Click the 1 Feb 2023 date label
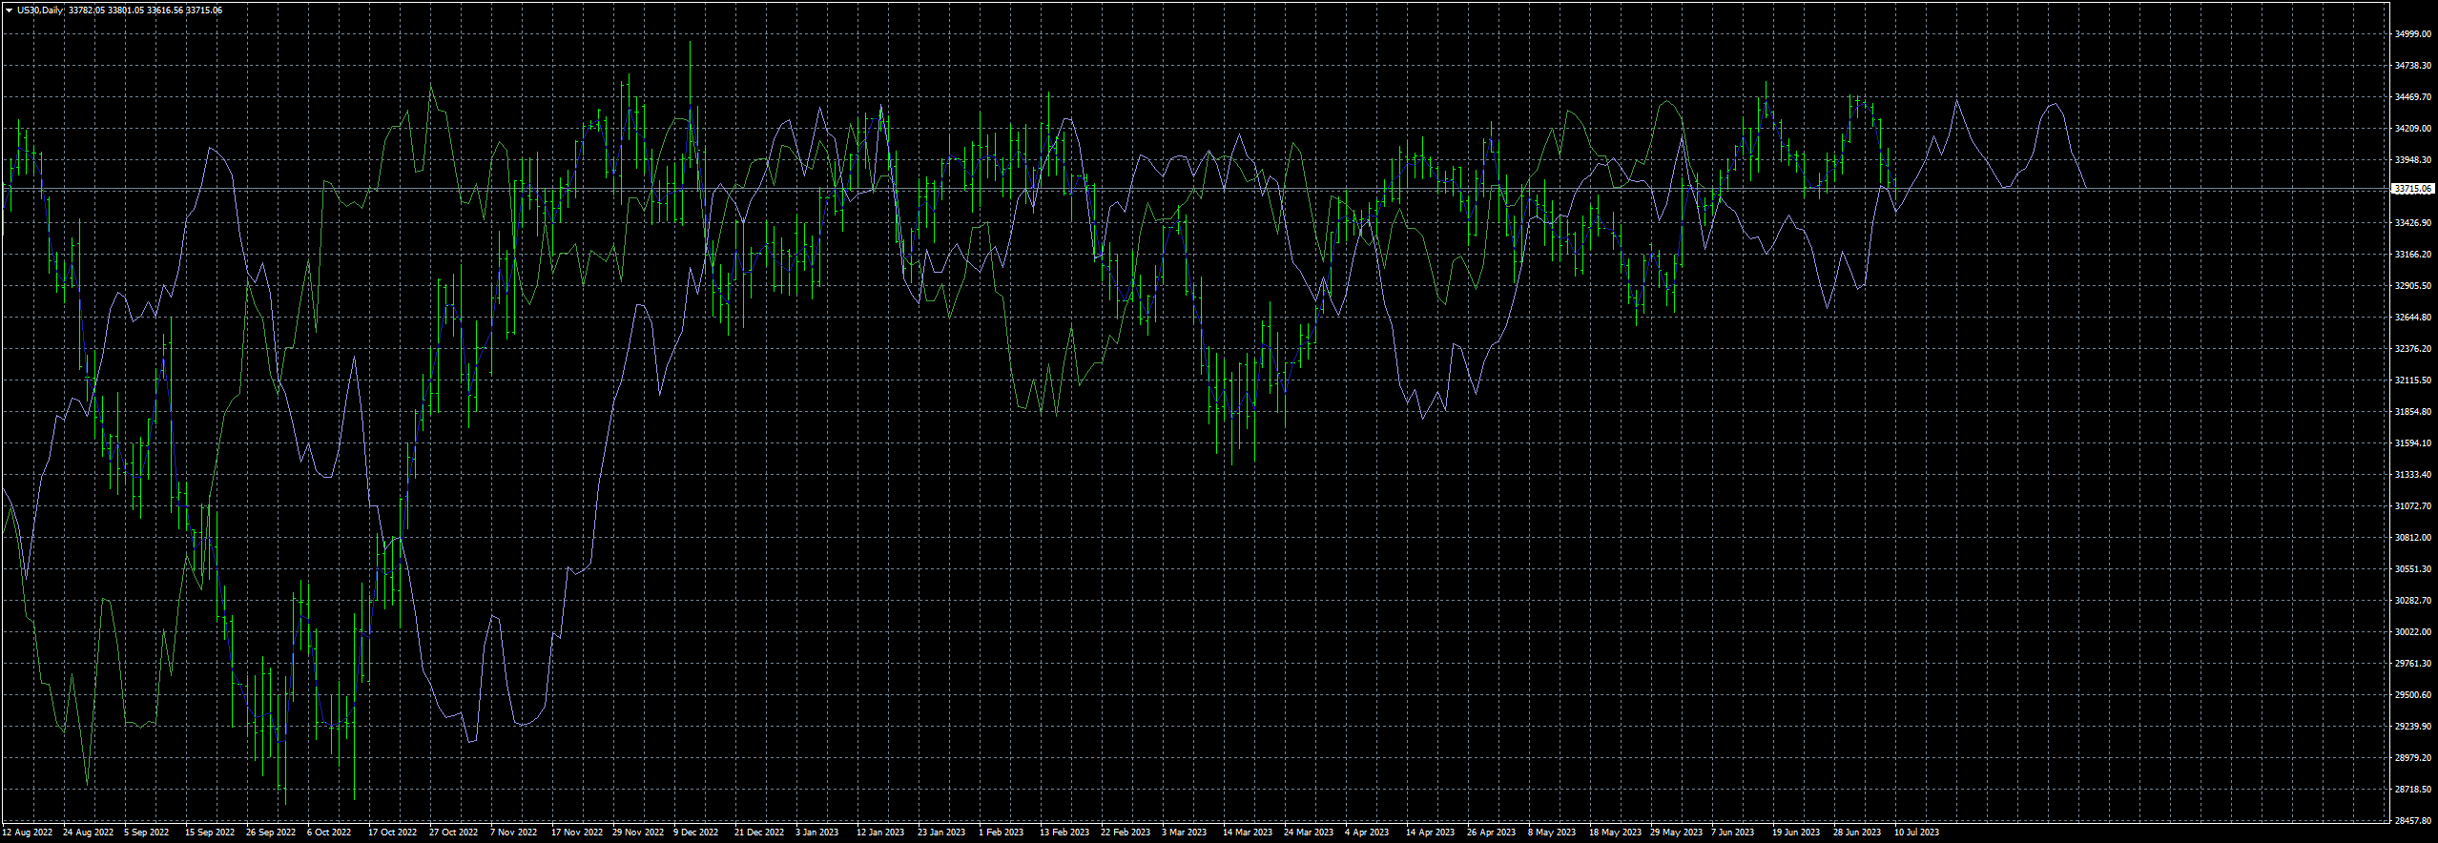This screenshot has width=2438, height=843. 1001,833
